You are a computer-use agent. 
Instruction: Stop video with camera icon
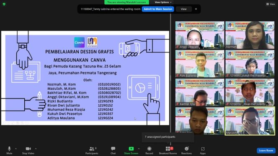point(28,151)
